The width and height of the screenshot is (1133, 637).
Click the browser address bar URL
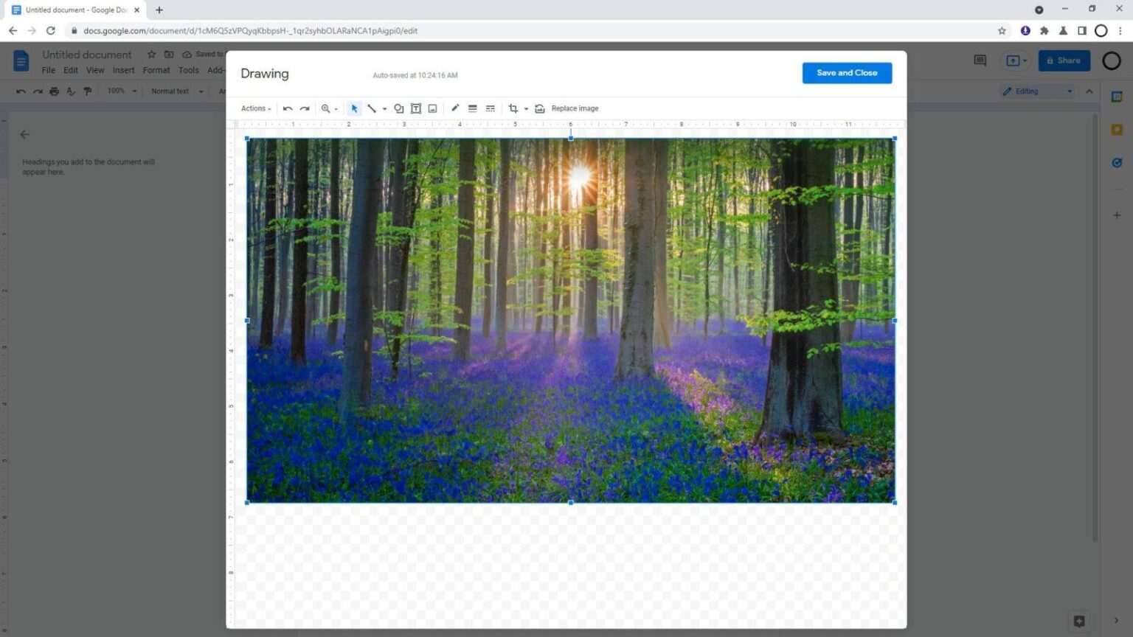tap(251, 31)
